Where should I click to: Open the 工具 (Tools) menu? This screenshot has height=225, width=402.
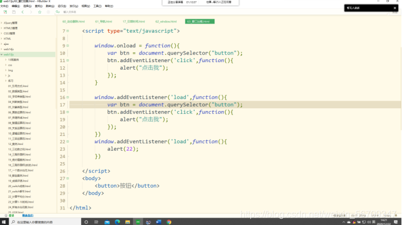click(x=97, y=6)
